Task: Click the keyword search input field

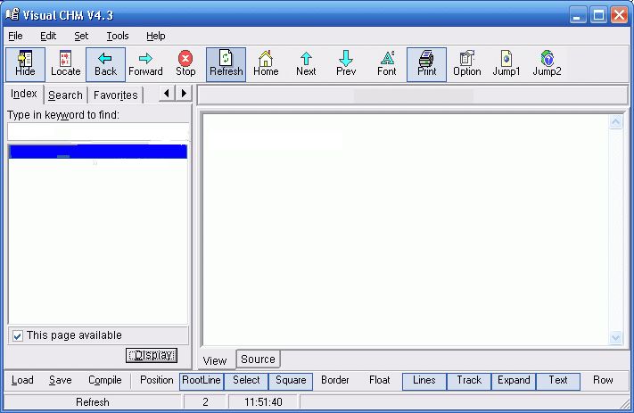Action: [97, 132]
